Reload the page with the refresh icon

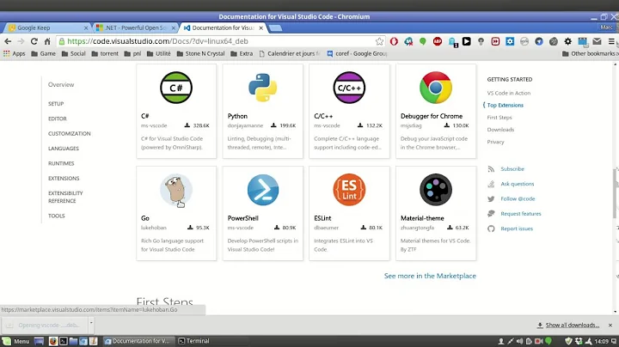pyautogui.click(x=34, y=41)
